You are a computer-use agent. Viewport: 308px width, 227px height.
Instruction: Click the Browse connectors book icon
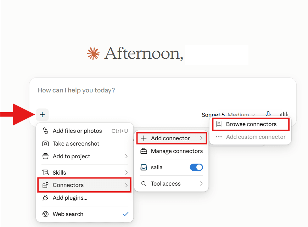click(x=219, y=124)
